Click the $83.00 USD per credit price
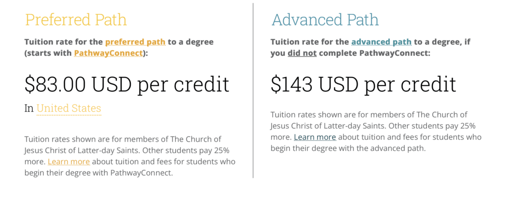 tap(127, 84)
